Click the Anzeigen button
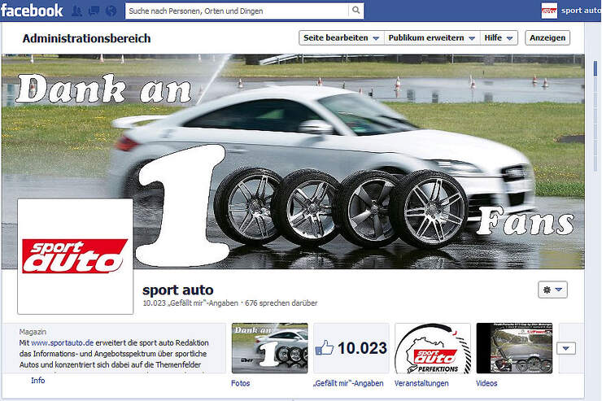Viewport: 602px width, 401px height. click(547, 38)
